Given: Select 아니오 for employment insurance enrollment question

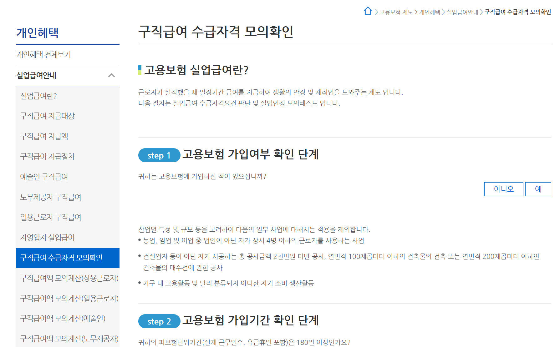Looking at the screenshot, I should 503,189.
